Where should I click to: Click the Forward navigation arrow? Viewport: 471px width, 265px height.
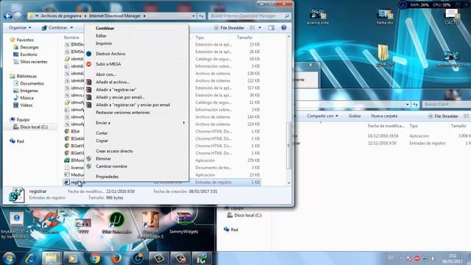[18, 15]
